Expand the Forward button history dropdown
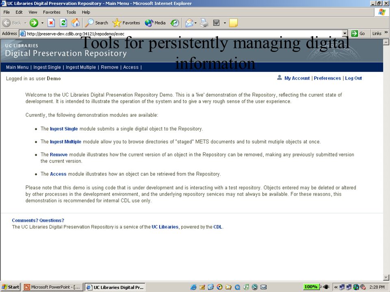390x292 pixels. (42, 23)
